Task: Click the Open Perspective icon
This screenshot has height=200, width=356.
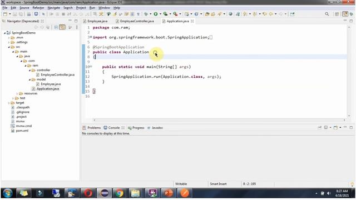Action: pos(337,14)
